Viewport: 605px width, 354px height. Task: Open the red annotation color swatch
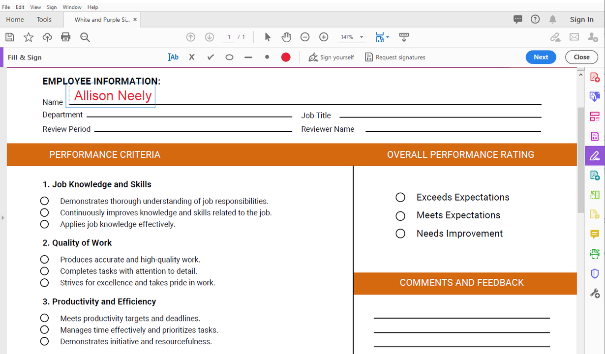285,57
